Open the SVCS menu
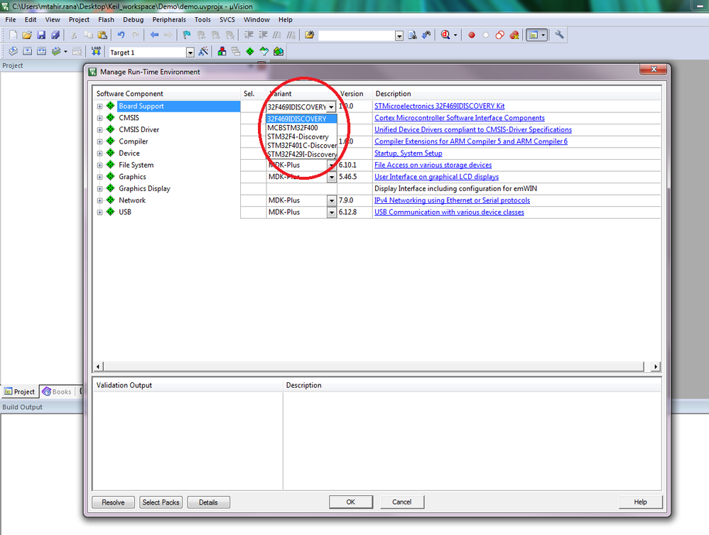This screenshot has height=535, width=709. (227, 19)
